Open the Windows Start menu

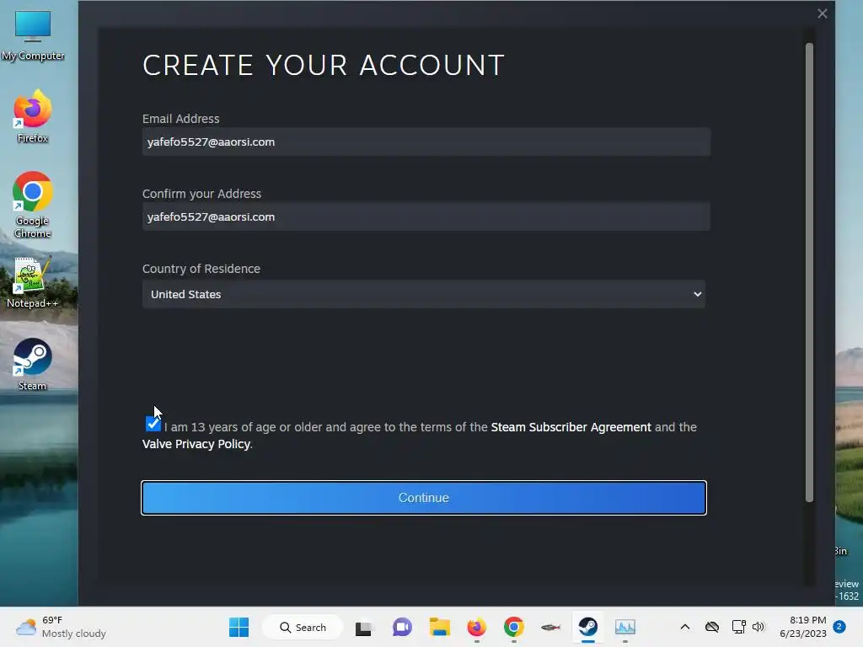(239, 627)
